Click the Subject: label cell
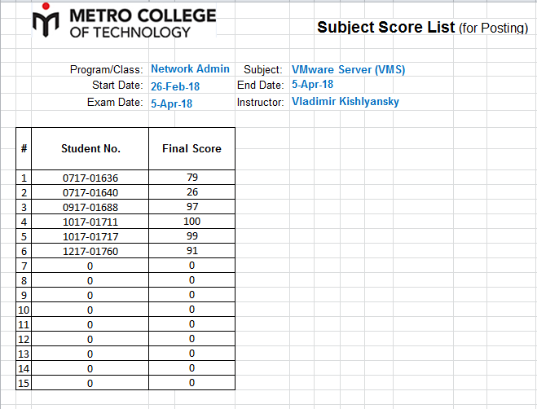Screen dimensions: 537x409 263,69
